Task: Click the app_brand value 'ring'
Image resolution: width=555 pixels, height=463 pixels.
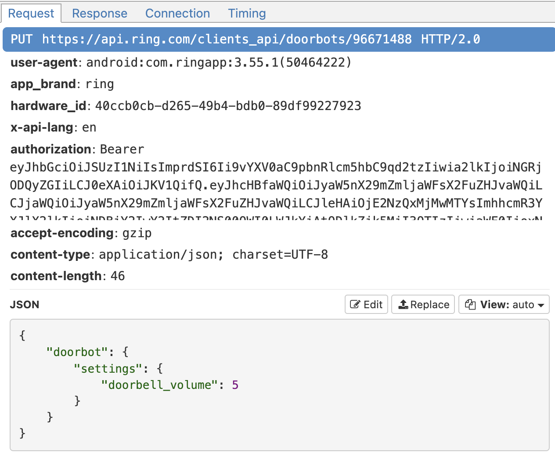Action: (100, 84)
